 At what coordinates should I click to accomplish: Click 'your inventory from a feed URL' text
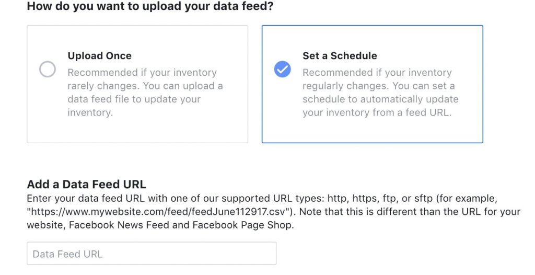376,112
